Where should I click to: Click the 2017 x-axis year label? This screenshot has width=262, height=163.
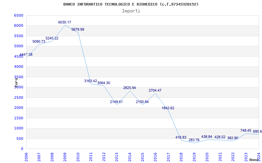pos(168,157)
